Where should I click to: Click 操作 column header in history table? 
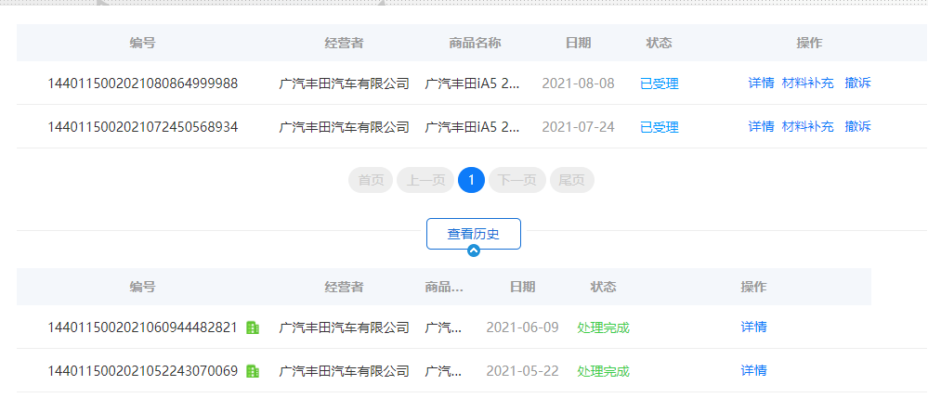click(754, 288)
